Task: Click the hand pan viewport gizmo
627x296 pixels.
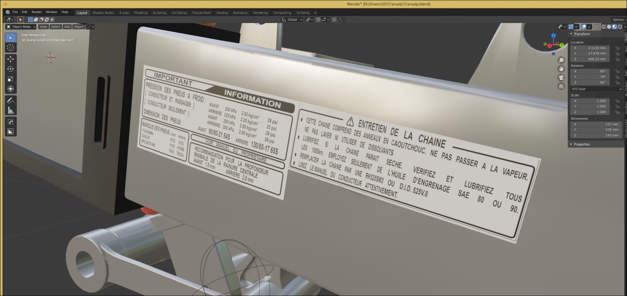Action: [x=561, y=68]
